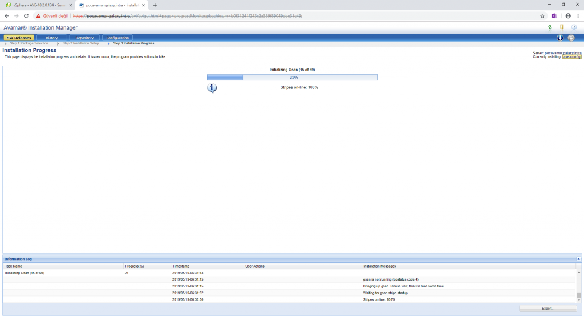The image size is (584, 316).
Task: Click the blue download arrow icon
Action: (560, 38)
